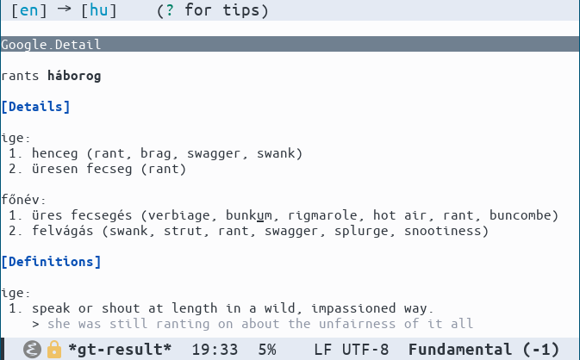
Task: Collapse the Details section heading
Action: coord(35,107)
